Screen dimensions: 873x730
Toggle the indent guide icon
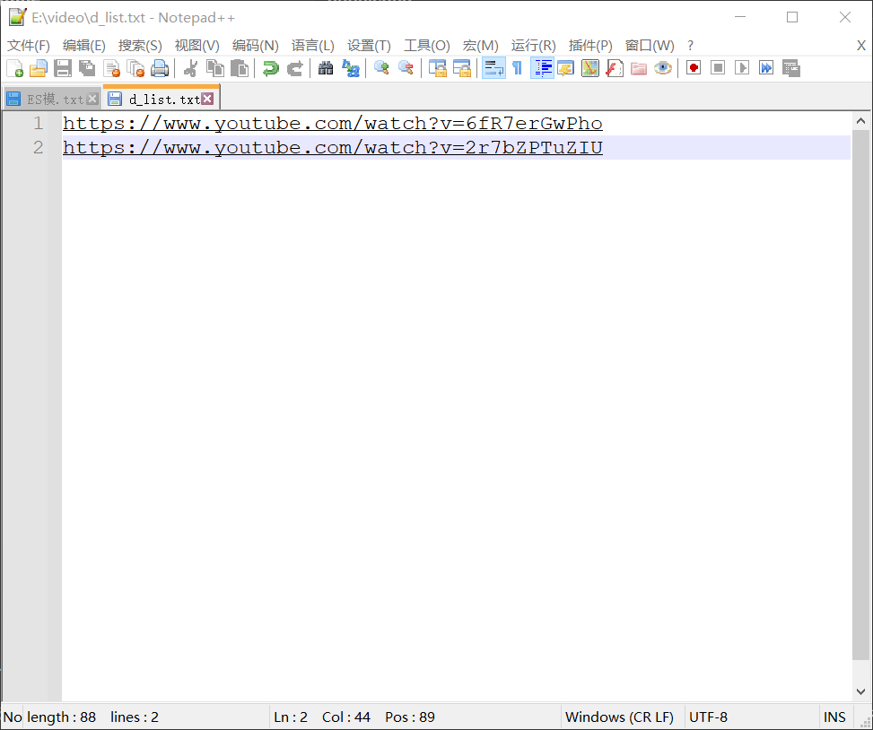point(542,68)
